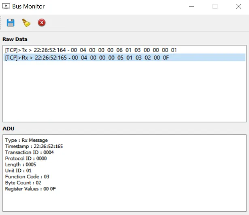Place cursor on the Timestamp line in ADU
The height and width of the screenshot is (215, 249).
click(34, 146)
